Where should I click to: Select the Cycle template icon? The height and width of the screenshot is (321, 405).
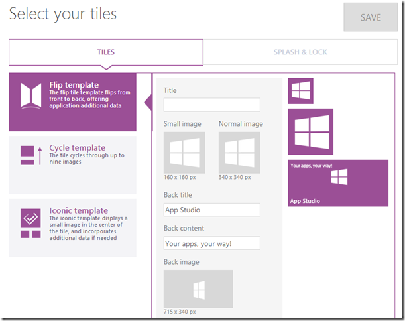[x=31, y=155]
